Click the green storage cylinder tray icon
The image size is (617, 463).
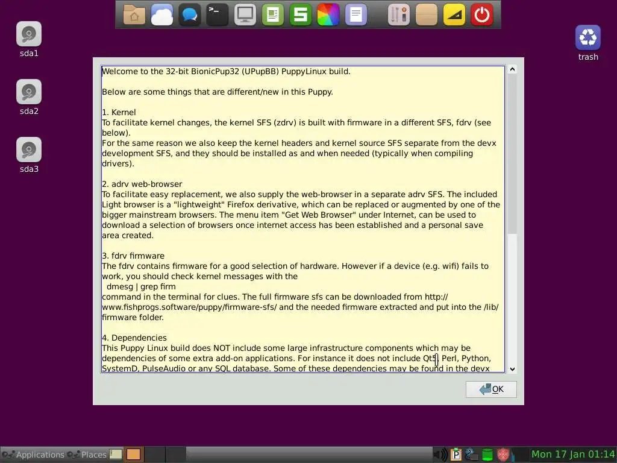(487, 455)
